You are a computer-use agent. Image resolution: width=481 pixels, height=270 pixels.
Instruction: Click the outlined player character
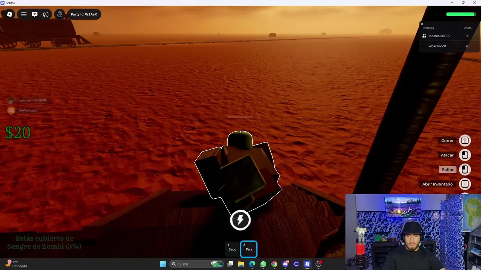tap(238, 173)
